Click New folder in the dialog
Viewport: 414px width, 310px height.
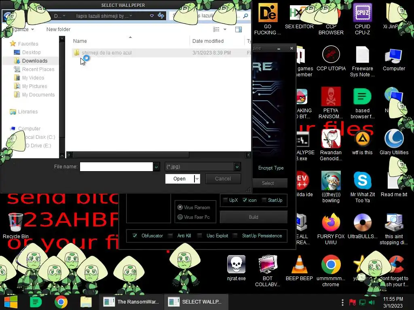(x=58, y=29)
